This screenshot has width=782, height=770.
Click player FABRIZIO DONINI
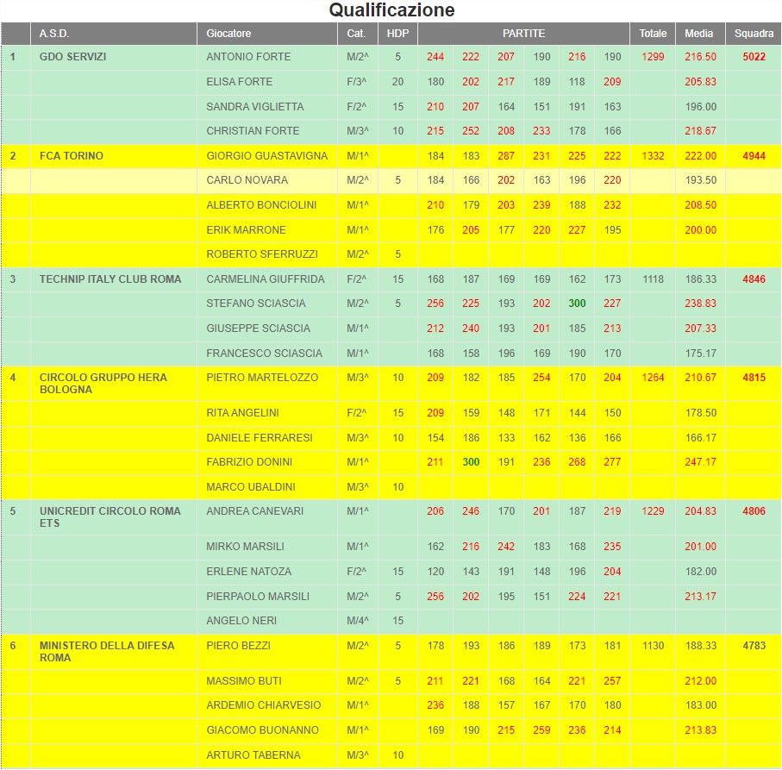click(249, 462)
